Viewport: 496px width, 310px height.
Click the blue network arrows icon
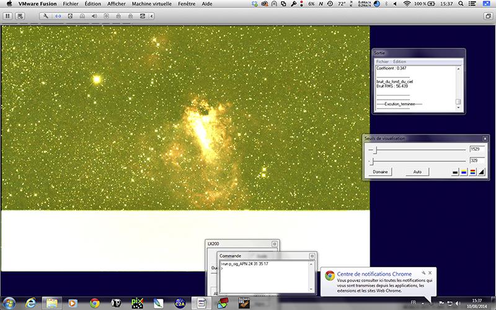[58, 16]
